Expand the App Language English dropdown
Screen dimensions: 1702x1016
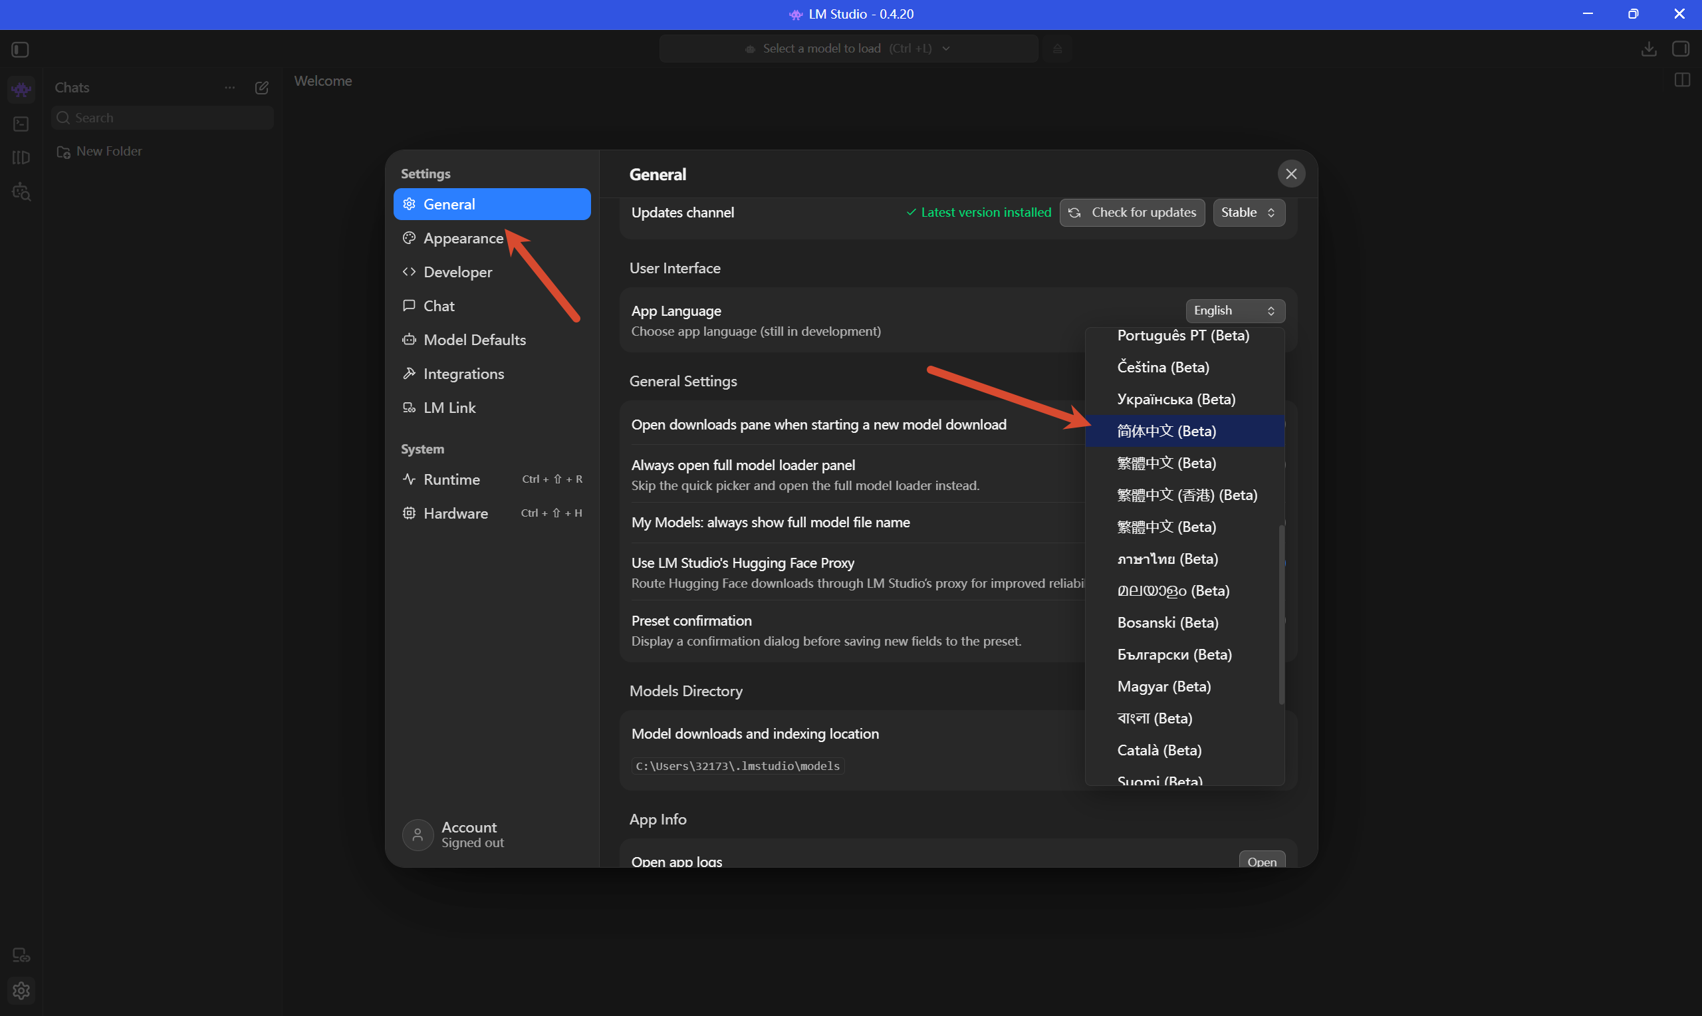[x=1235, y=311]
